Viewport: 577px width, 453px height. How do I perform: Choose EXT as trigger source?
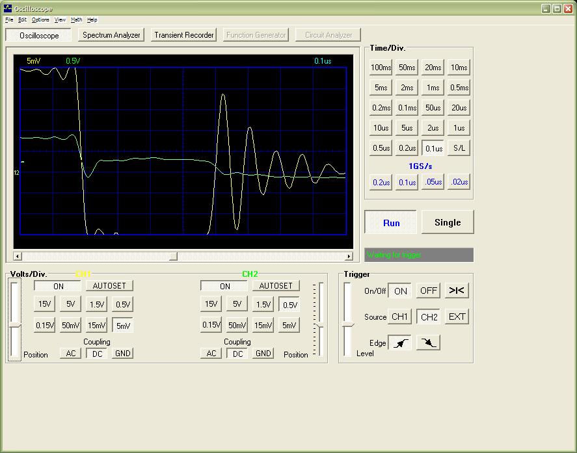pyautogui.click(x=457, y=317)
